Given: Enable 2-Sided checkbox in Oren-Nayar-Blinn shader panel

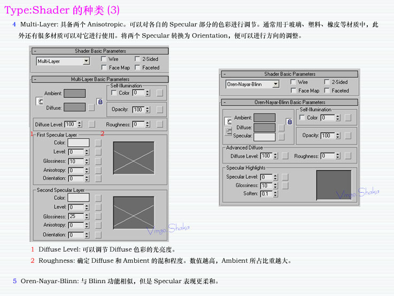Looking at the screenshot, I should tap(327, 82).
